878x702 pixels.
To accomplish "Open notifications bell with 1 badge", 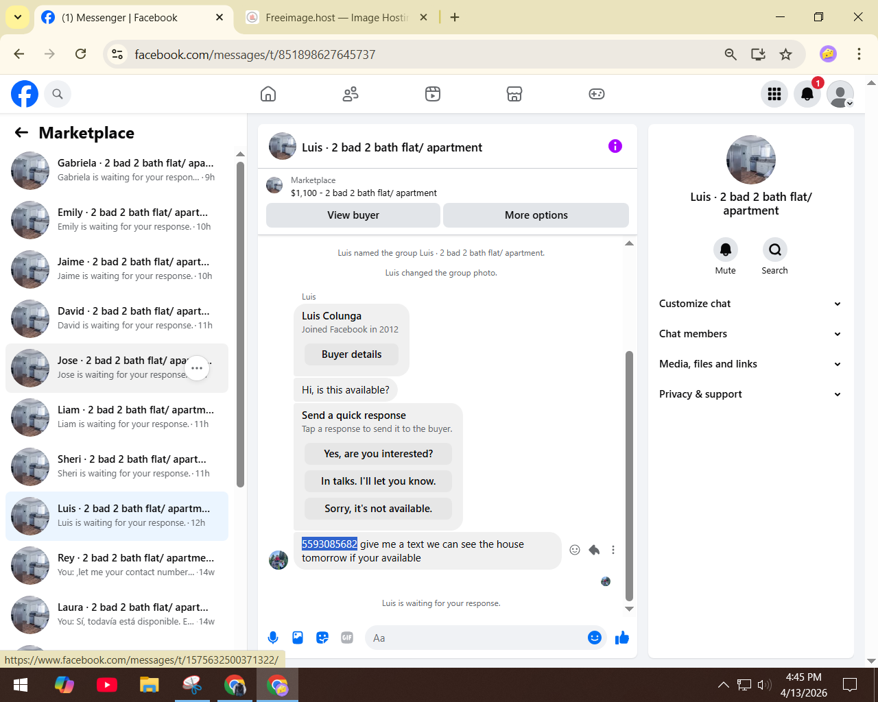I will click(x=807, y=94).
